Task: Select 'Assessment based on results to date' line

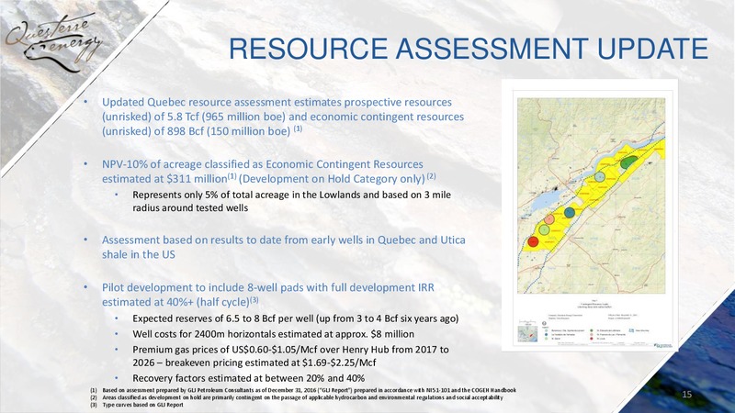Action: 284,240
